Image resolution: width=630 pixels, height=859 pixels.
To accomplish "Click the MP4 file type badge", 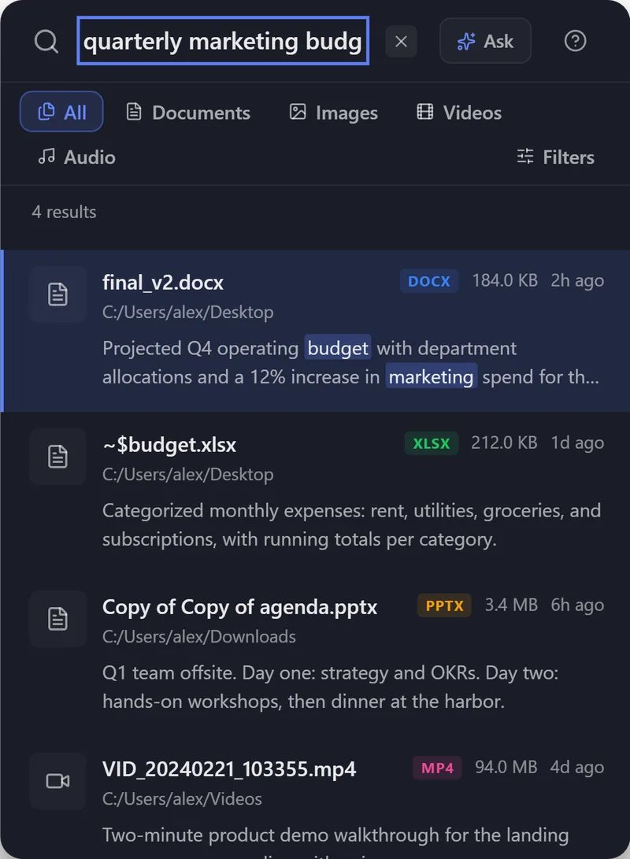I will (437, 768).
